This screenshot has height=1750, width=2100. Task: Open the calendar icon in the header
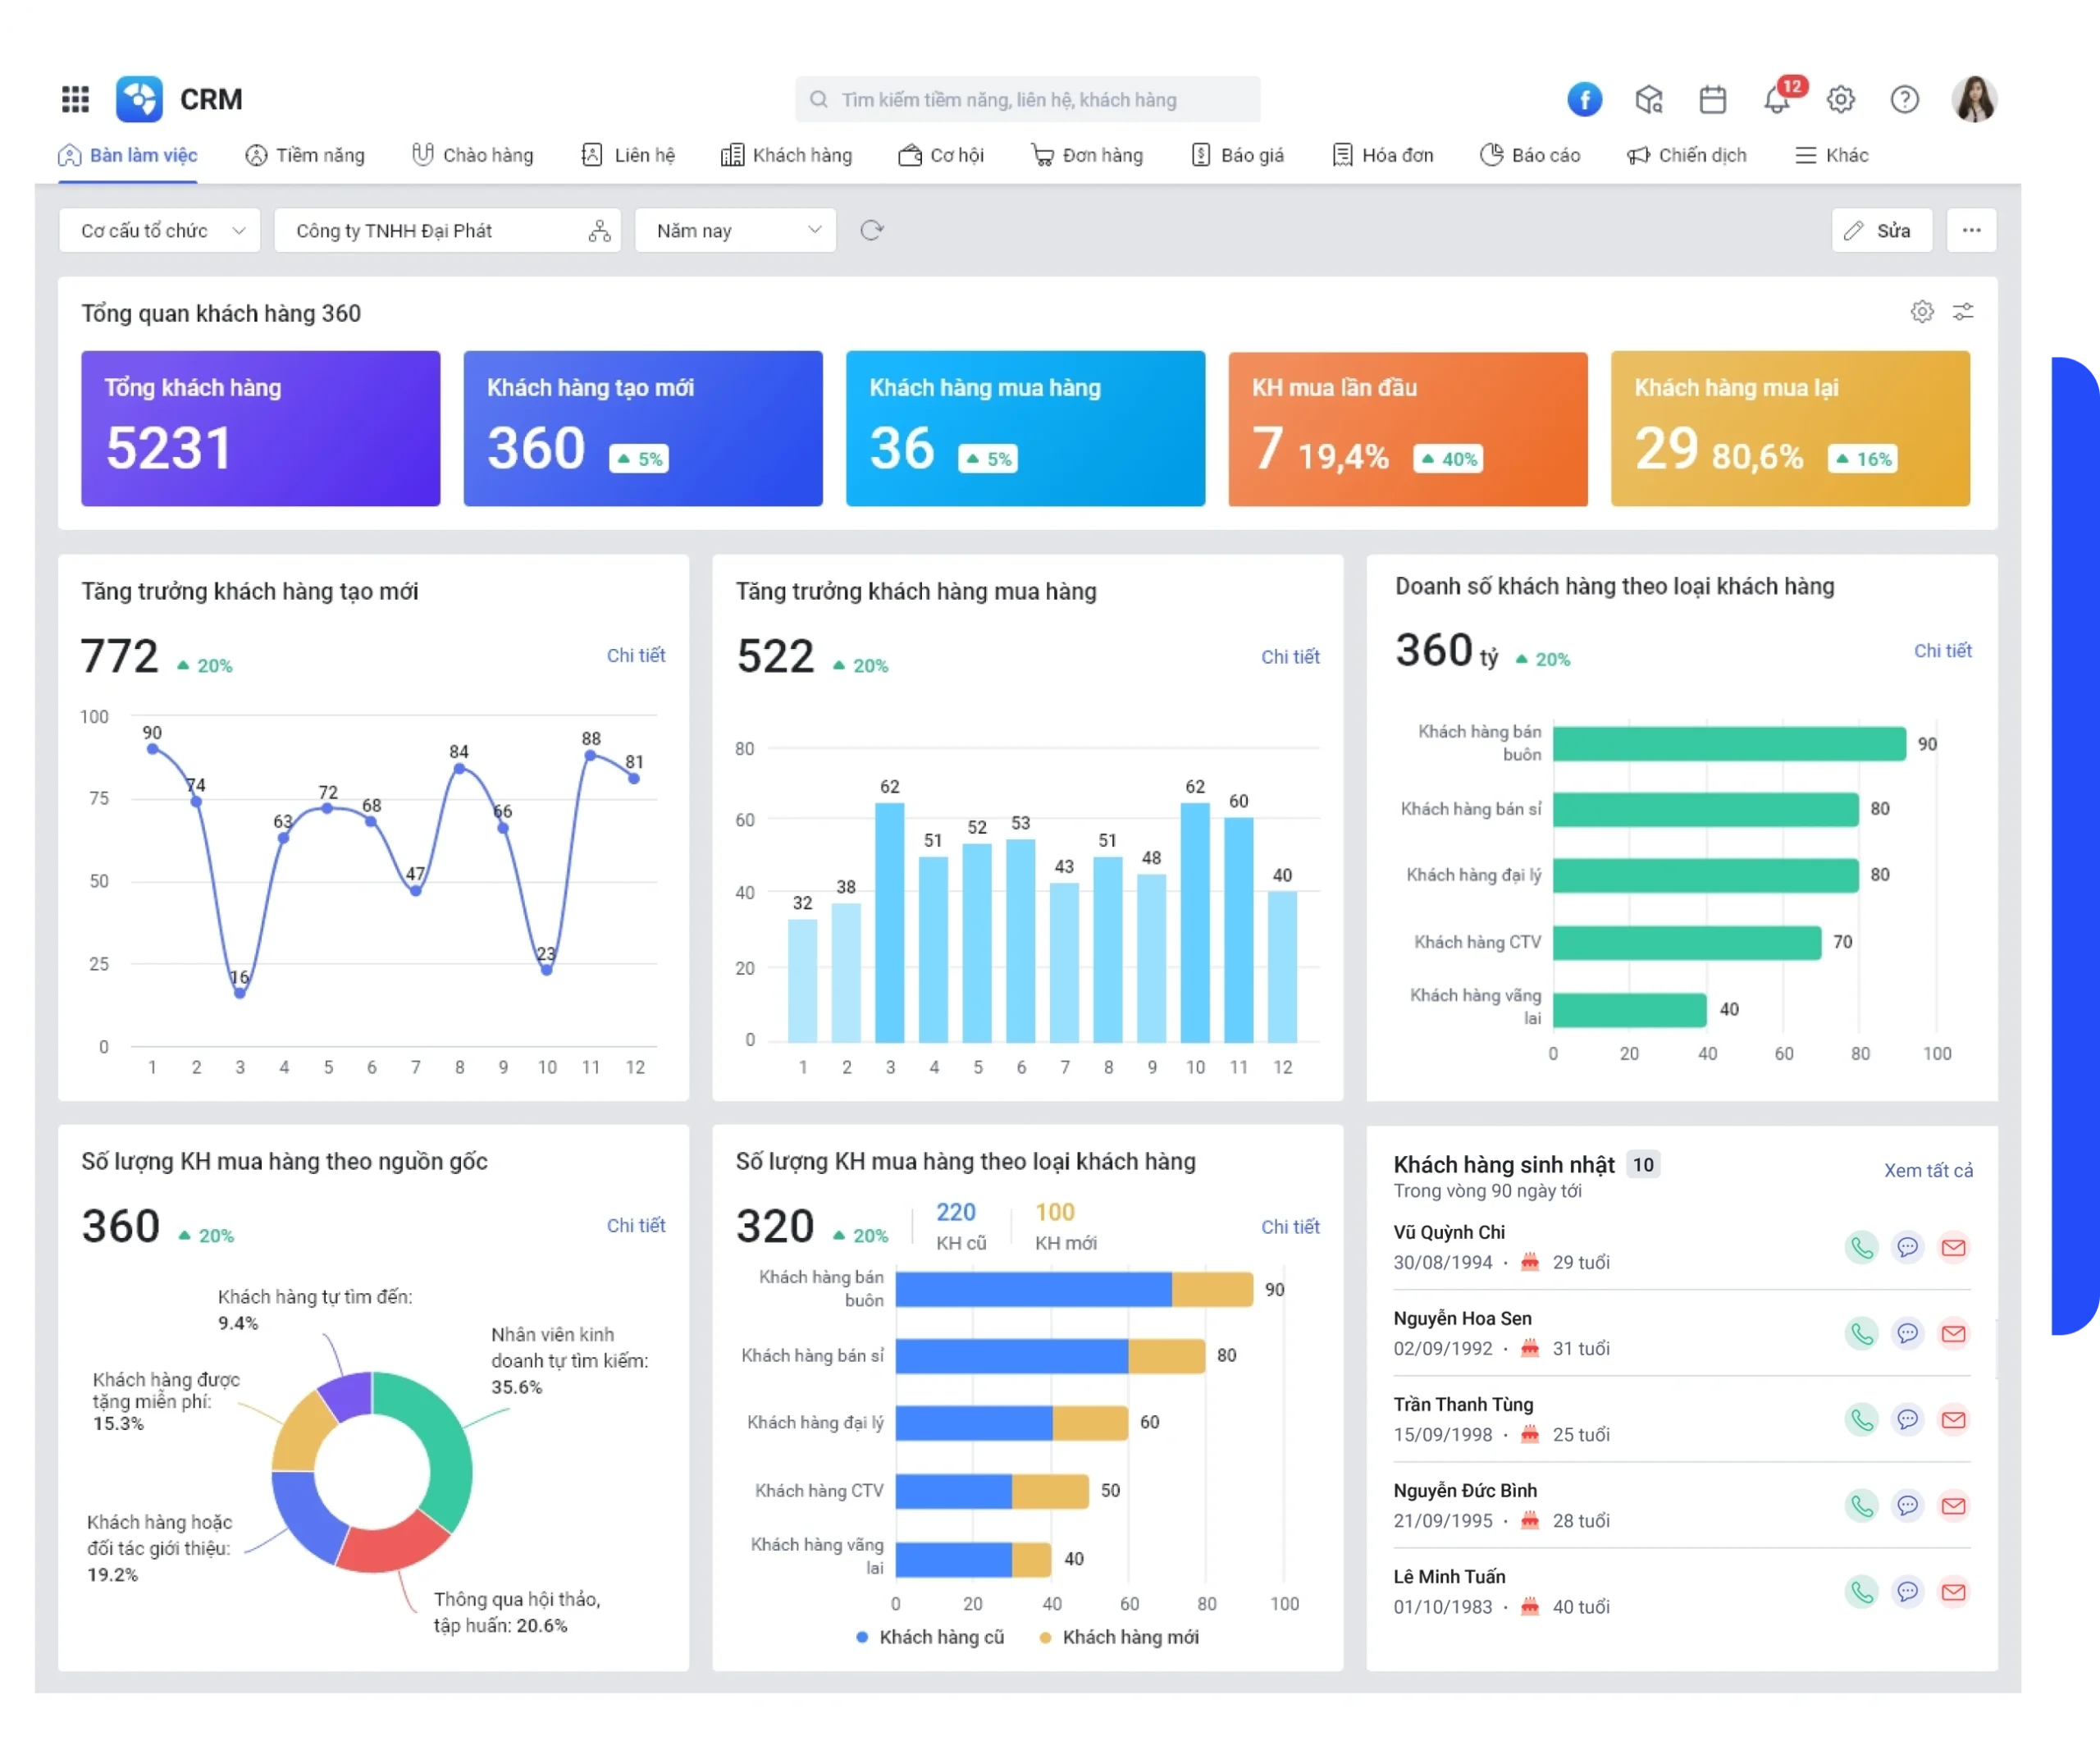click(1713, 99)
